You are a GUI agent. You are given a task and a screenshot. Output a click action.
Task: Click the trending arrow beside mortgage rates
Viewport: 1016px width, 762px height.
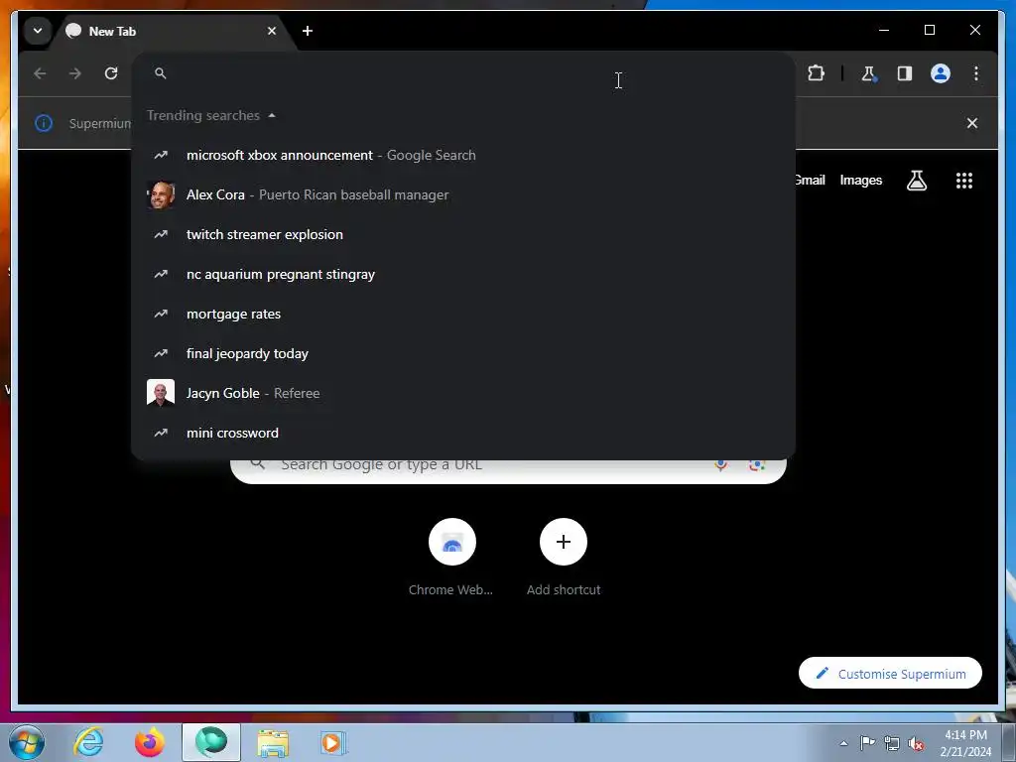(161, 314)
